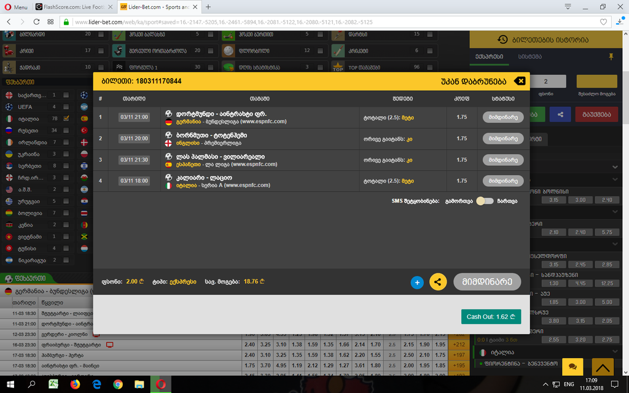Open the Excel icon in the taskbar

(53, 384)
